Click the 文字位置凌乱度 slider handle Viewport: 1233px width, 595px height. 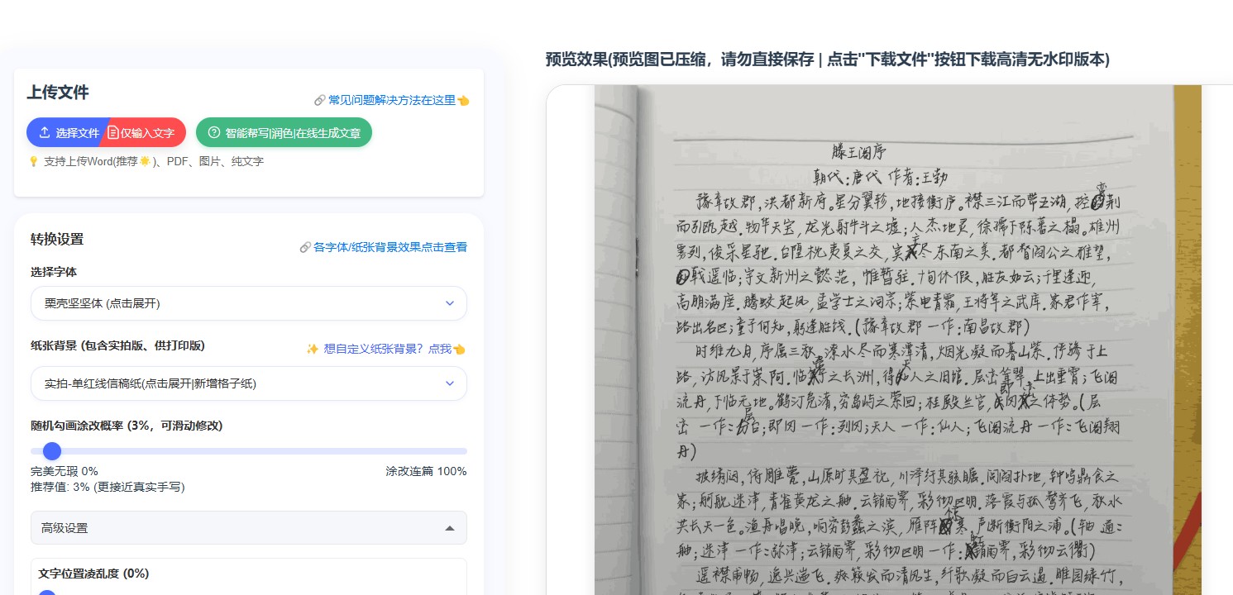pos(47,592)
